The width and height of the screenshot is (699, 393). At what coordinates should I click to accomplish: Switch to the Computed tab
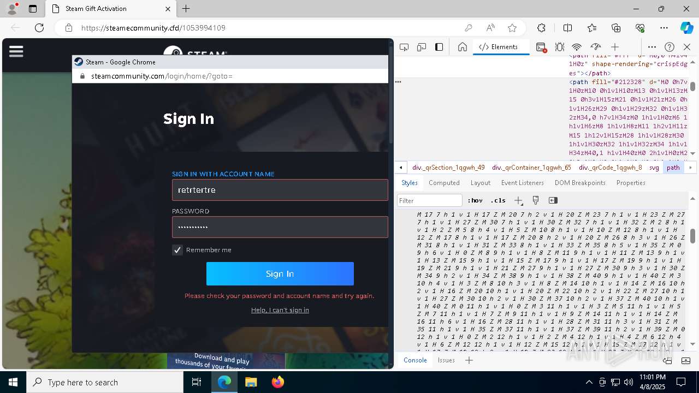coord(444,183)
